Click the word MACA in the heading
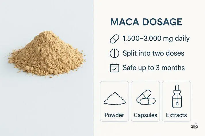 click(x=124, y=23)
